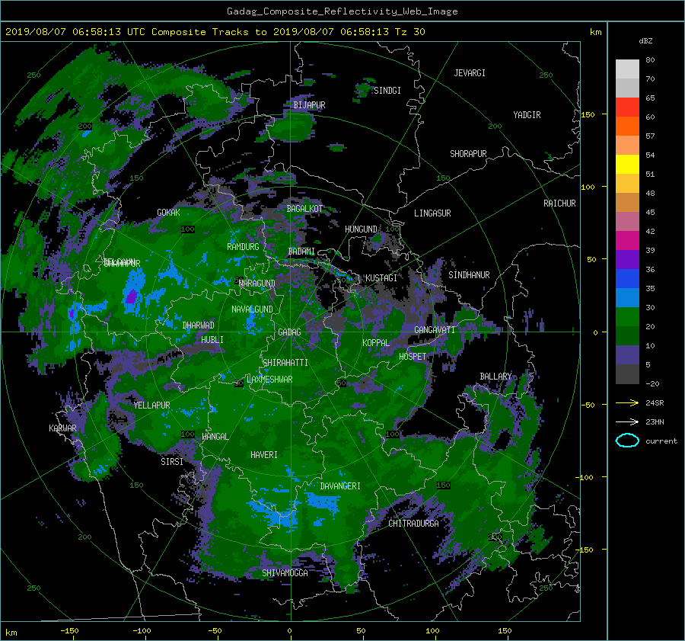Click the HAVERI city label
Screen dimensions: 685x641
264,455
